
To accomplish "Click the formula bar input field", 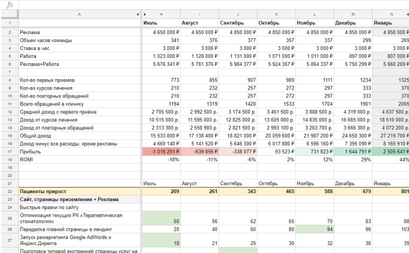I will (213, 5).
